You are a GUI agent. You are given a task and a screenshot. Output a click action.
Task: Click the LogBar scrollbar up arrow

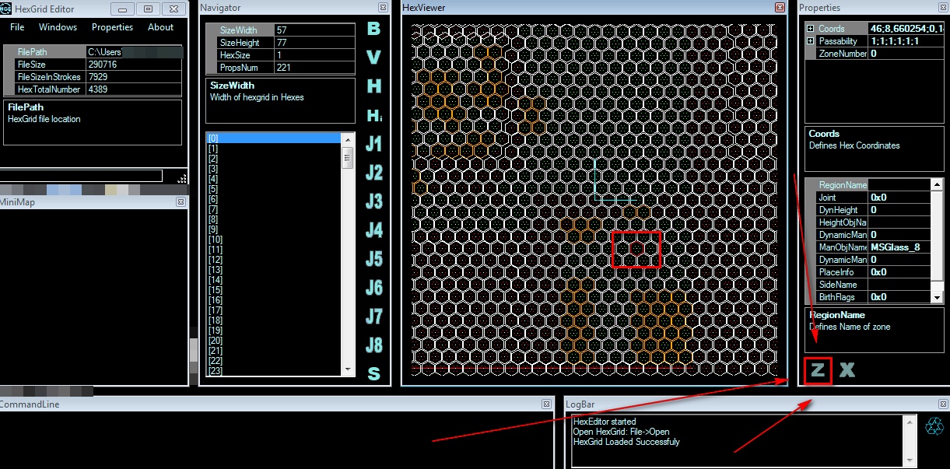coord(909,422)
